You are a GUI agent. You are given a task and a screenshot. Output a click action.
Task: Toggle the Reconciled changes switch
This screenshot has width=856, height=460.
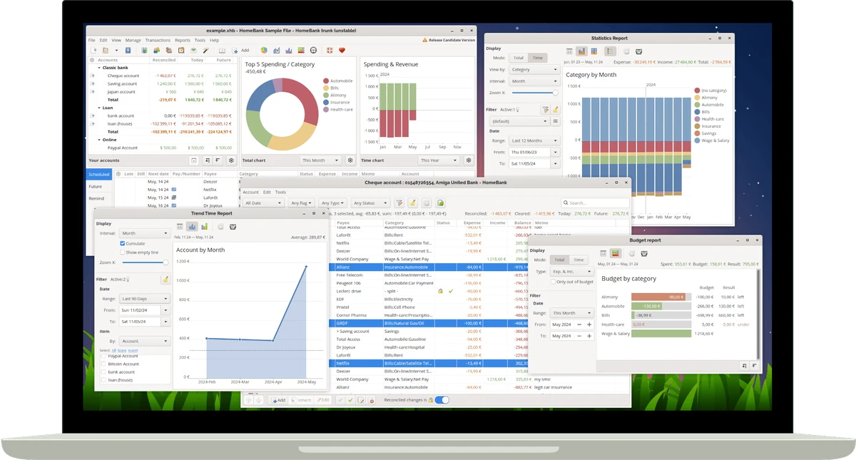click(x=442, y=400)
